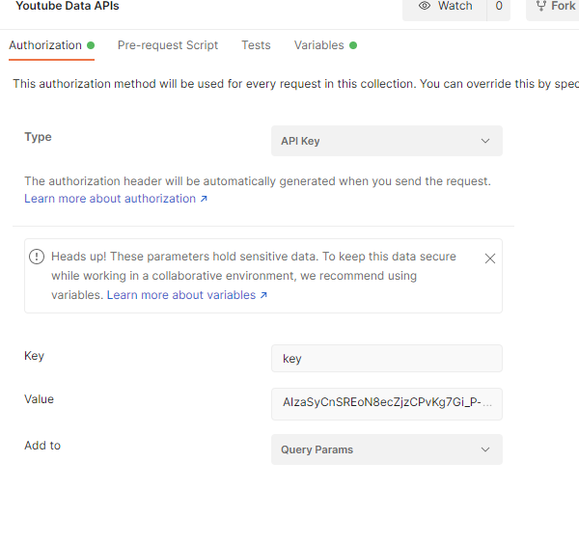Click the Type label
The height and width of the screenshot is (544, 579).
(x=38, y=137)
